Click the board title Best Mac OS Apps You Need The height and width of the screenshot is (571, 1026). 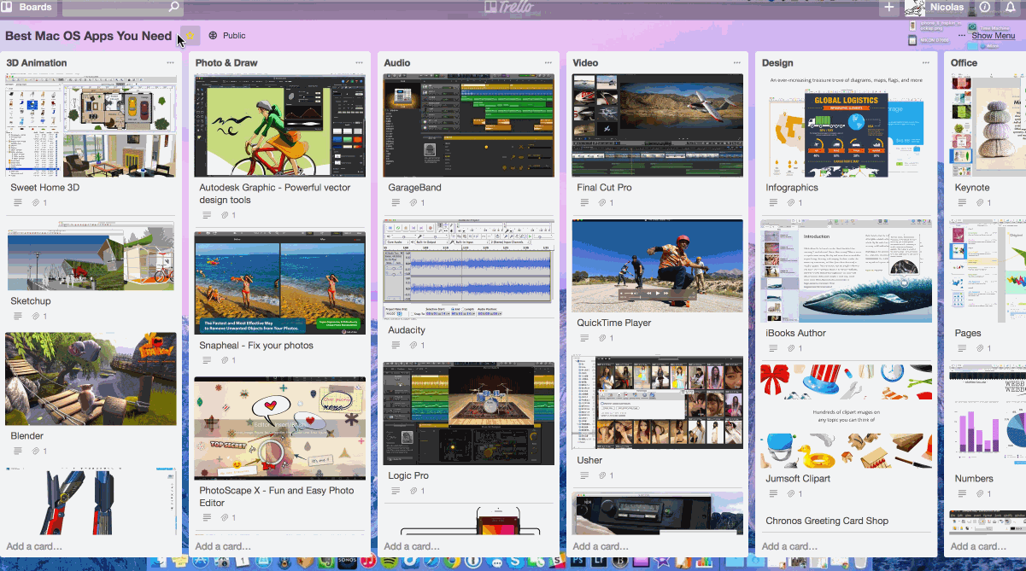point(89,36)
